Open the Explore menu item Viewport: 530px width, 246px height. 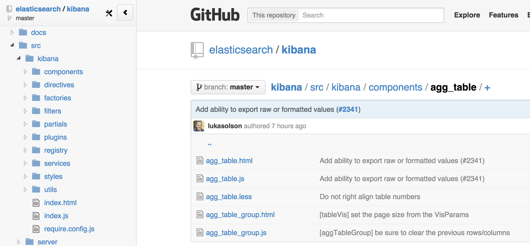click(467, 15)
